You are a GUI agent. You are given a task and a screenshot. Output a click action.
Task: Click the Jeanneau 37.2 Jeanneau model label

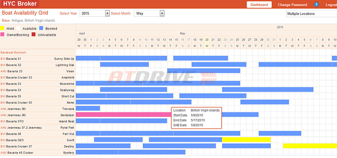coord(25,128)
